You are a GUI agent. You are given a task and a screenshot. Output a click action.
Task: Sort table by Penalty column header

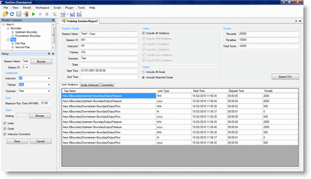click(281, 91)
